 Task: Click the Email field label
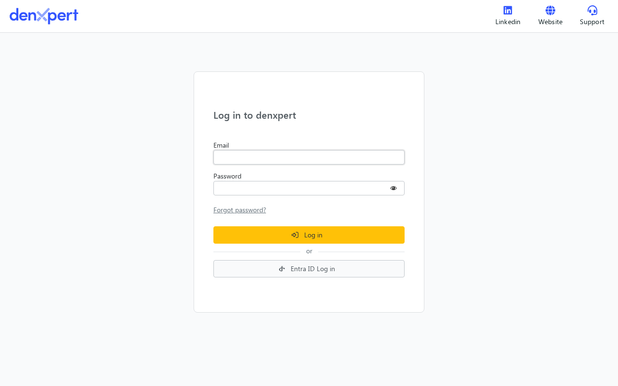[221, 145]
